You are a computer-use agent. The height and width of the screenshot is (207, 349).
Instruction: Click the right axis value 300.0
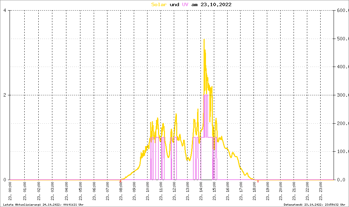coord(343,95)
